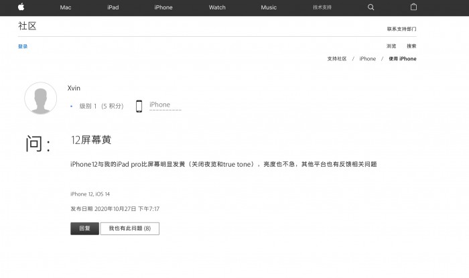The height and width of the screenshot is (278, 469).
Task: Go to 使用 iPhone in the breadcrumb
Action: point(402,58)
